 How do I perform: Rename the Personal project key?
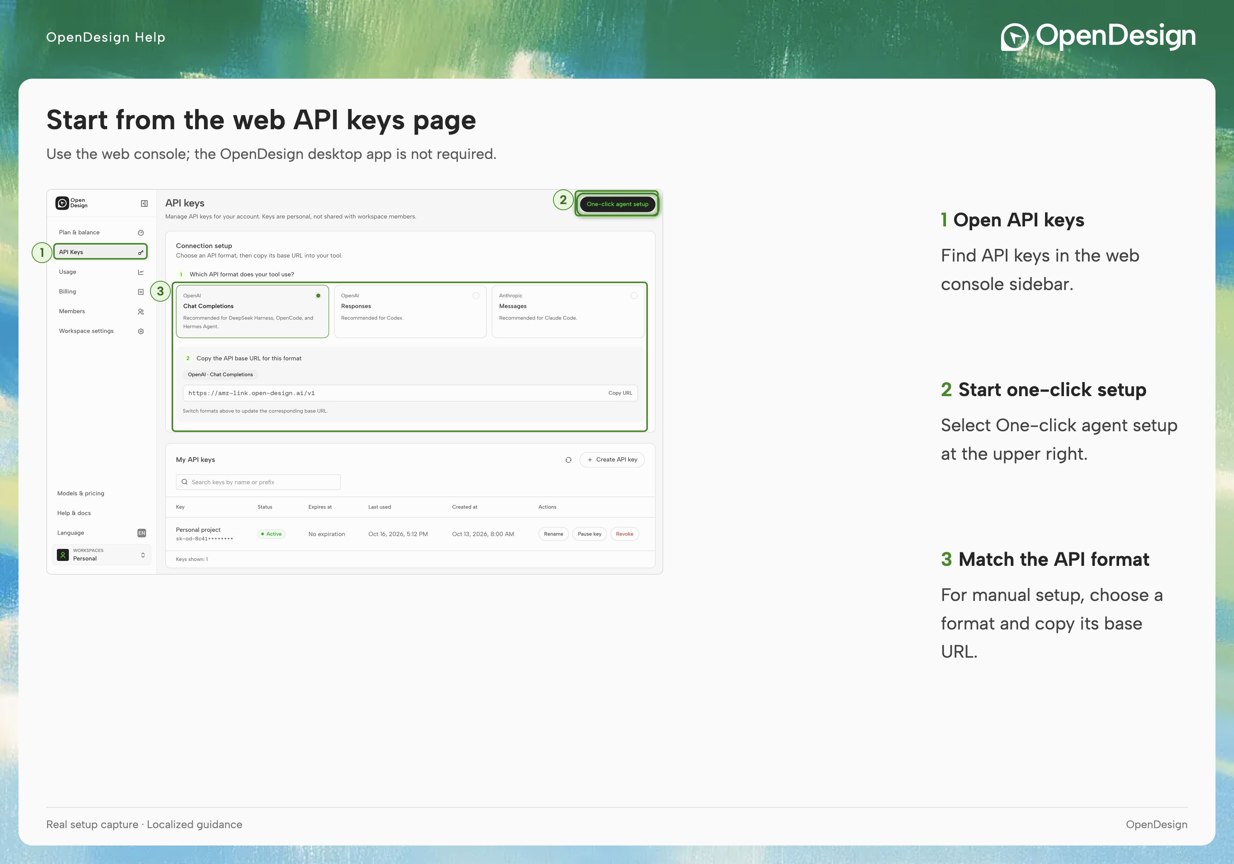(x=553, y=534)
